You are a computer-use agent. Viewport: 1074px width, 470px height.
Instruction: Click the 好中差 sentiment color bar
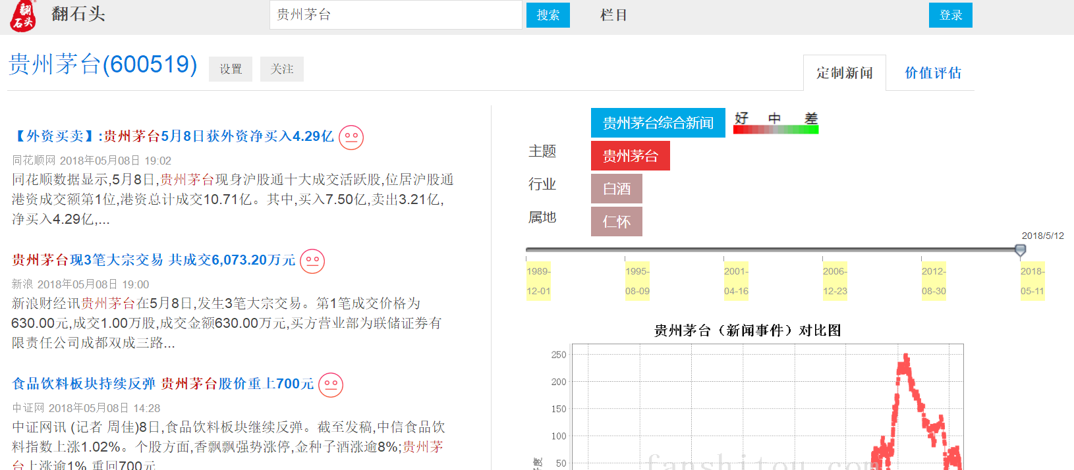pos(776,130)
